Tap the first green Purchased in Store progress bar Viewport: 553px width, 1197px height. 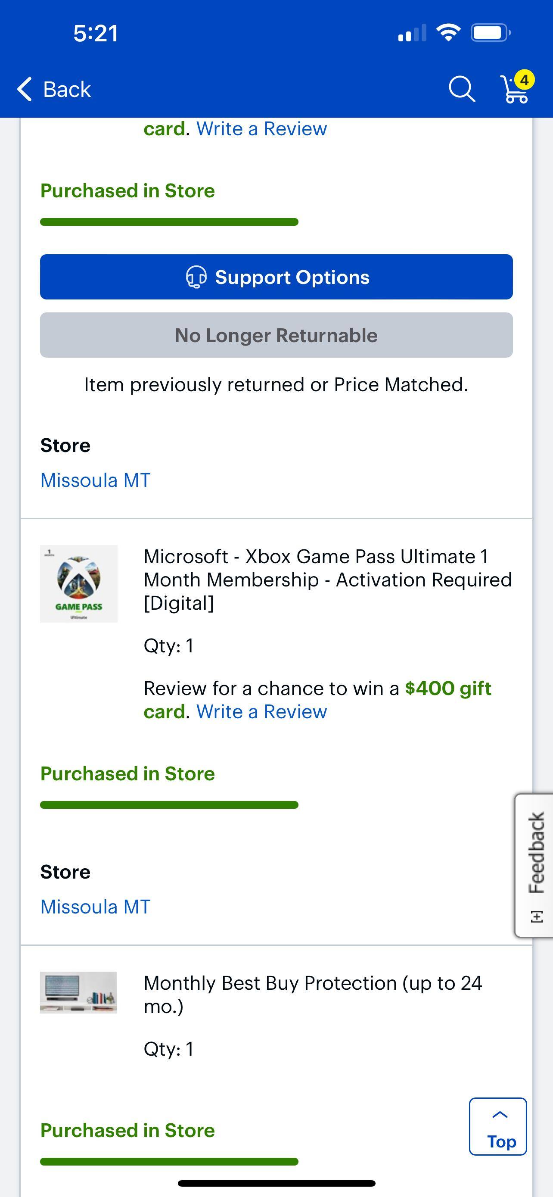pyautogui.click(x=169, y=221)
